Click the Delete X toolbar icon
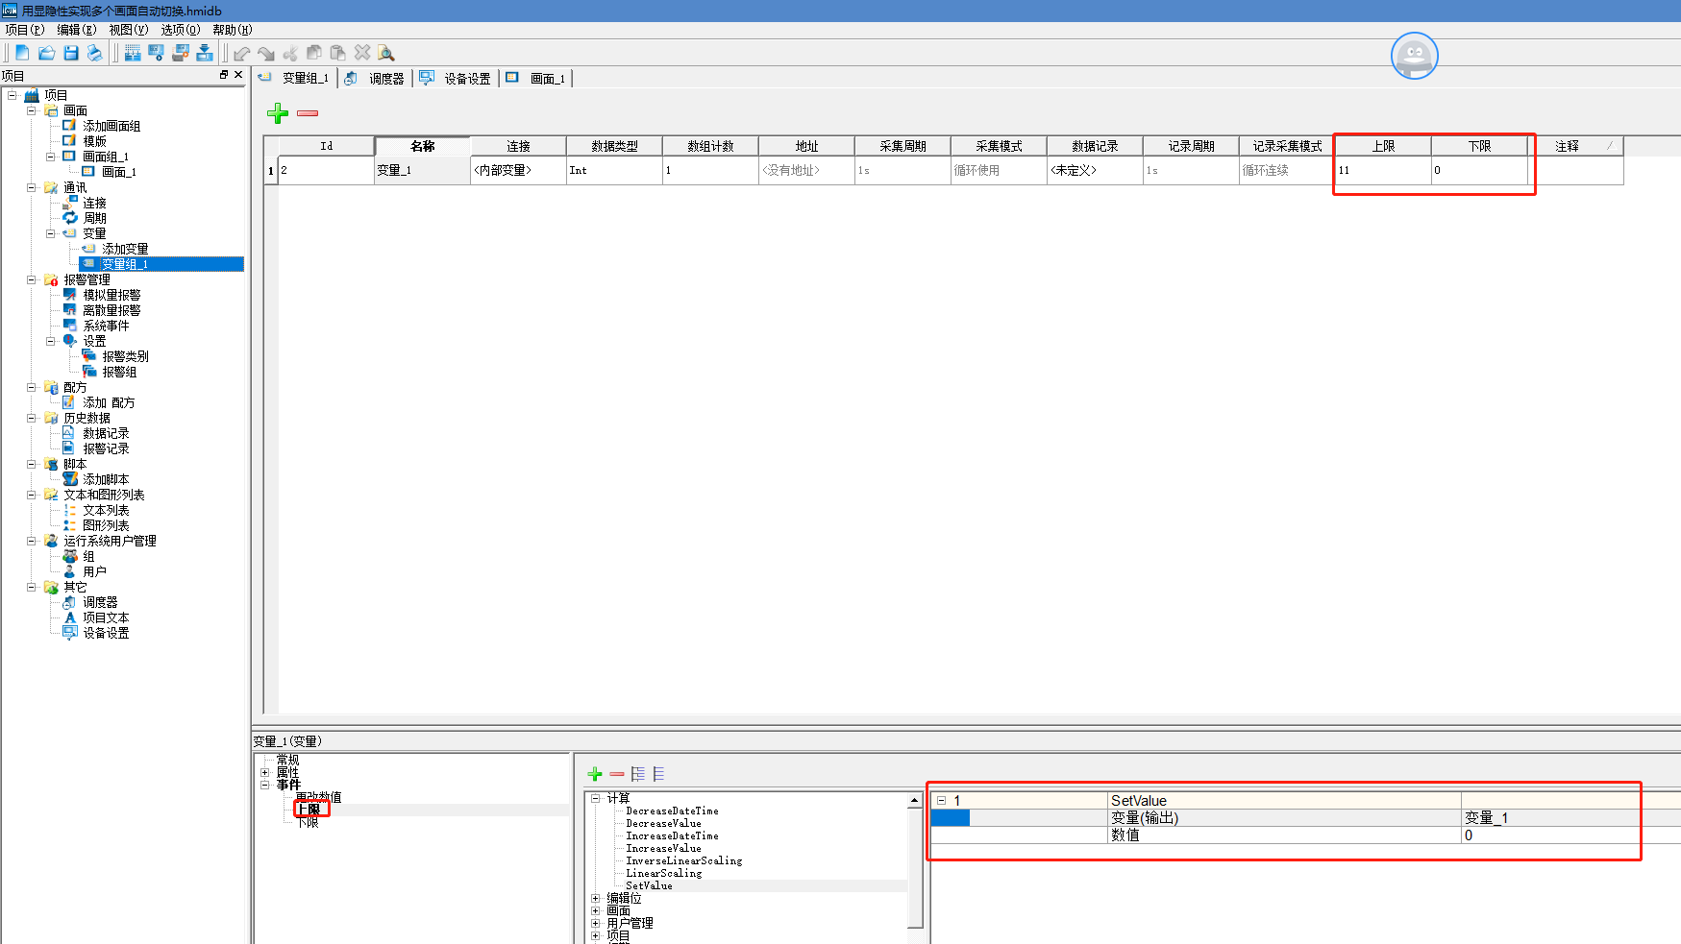The image size is (1681, 944). point(362,53)
